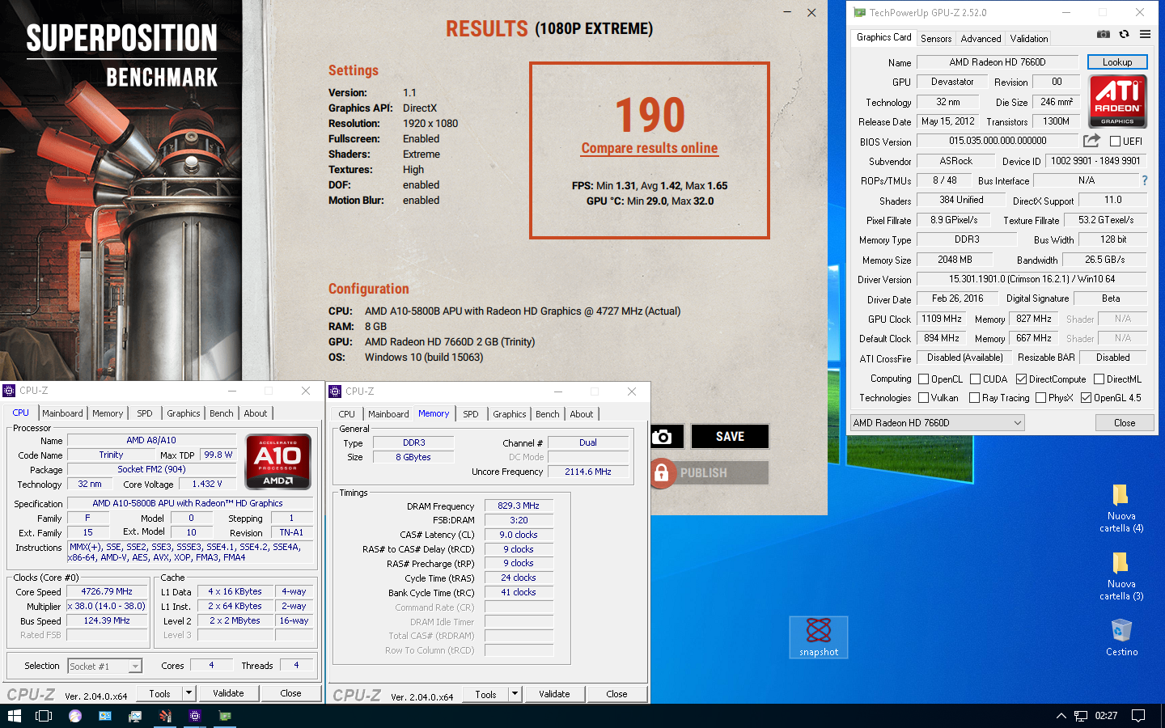Click the PUBLISH lock icon
Image resolution: width=1165 pixels, height=728 pixels.
(662, 473)
